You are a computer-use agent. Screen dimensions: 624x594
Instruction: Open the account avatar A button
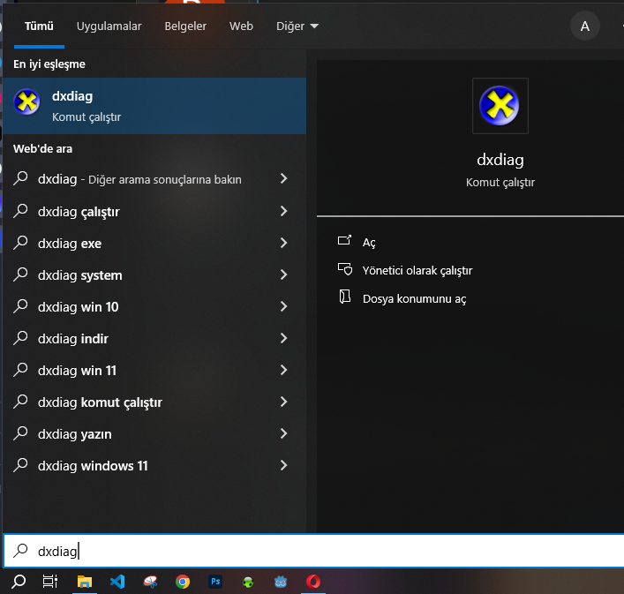(x=584, y=26)
